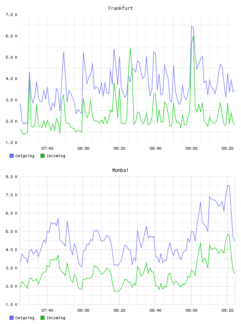
Task: Click the 08:40 time label in Frankfurt chart
Action: coord(155,148)
